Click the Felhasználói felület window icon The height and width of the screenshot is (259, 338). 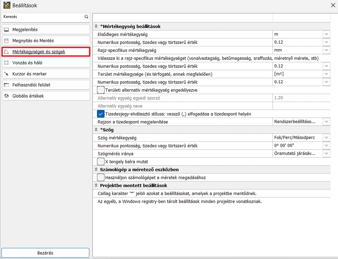[6, 85]
